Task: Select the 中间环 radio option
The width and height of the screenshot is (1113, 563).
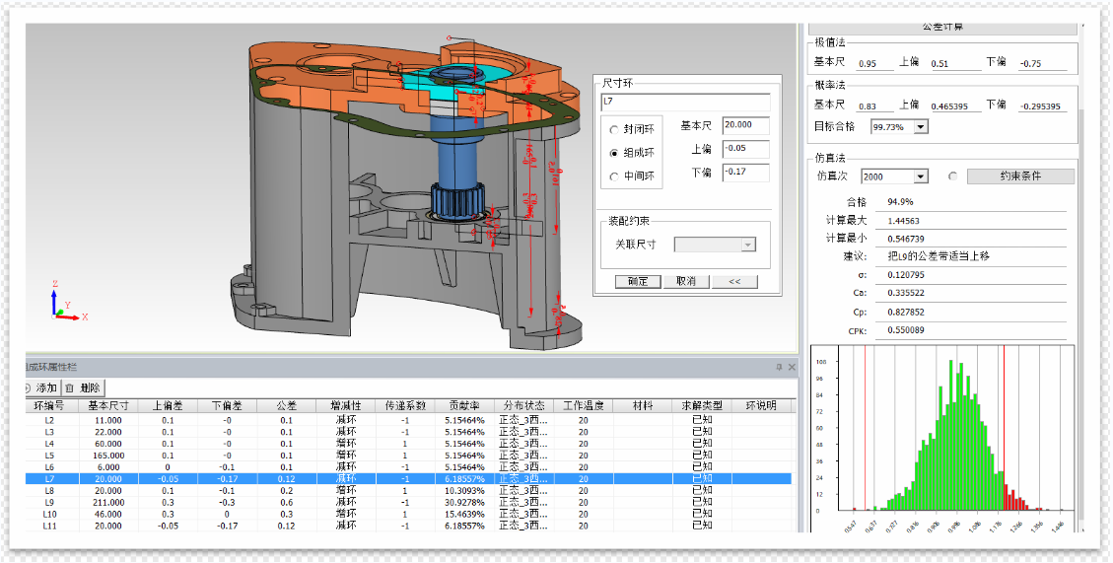Action: point(615,176)
